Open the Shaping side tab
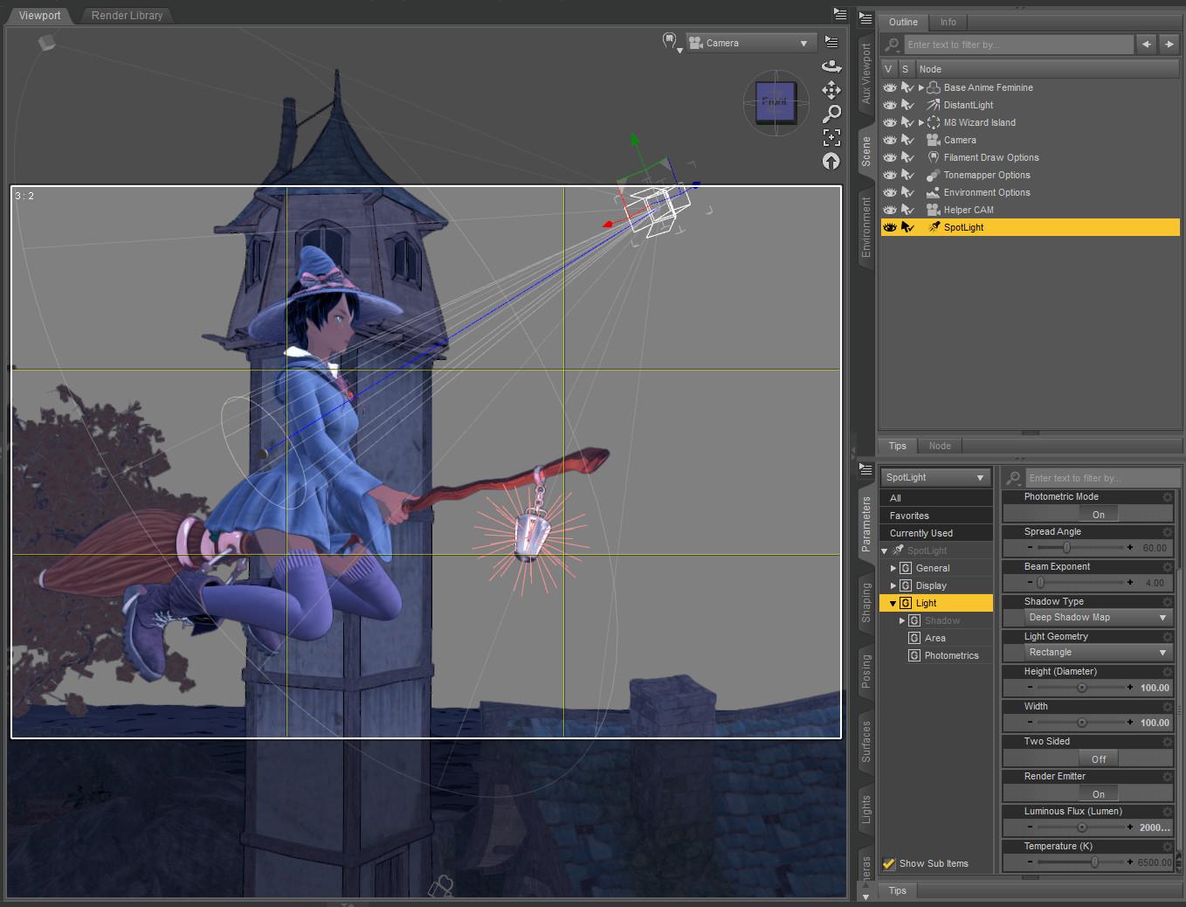 [866, 602]
